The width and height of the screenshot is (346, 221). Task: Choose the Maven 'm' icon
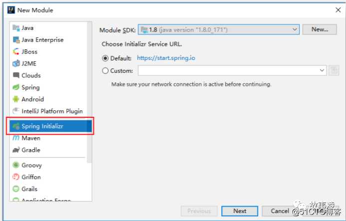click(16, 138)
